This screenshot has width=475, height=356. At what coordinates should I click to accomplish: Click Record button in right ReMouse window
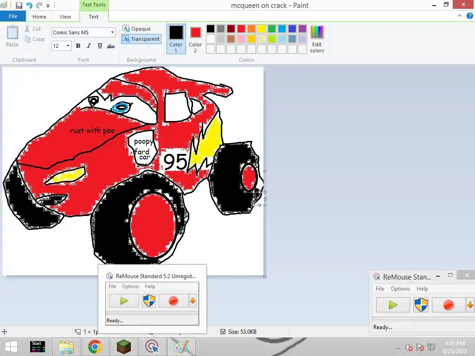click(449, 305)
